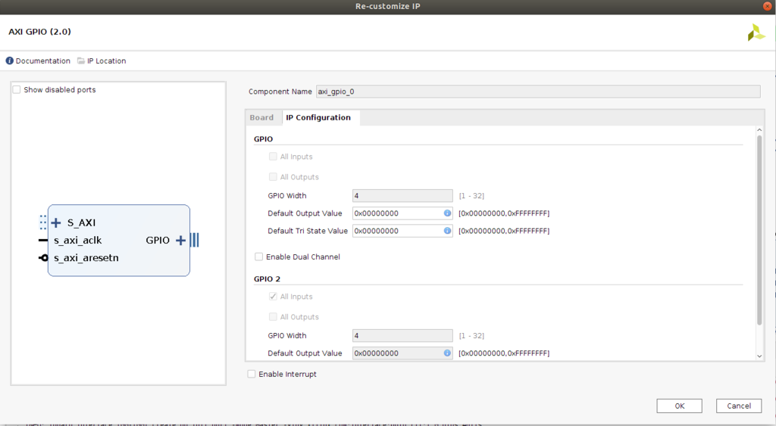Open the Documentation link
Viewport: 776px width, 426px height.
click(x=43, y=61)
